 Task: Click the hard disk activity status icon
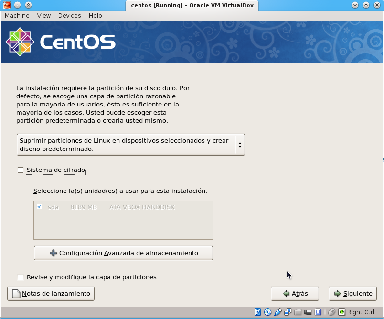pyautogui.click(x=257, y=312)
